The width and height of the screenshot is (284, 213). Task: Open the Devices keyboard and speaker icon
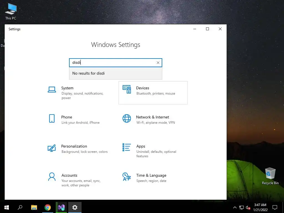[127, 89]
